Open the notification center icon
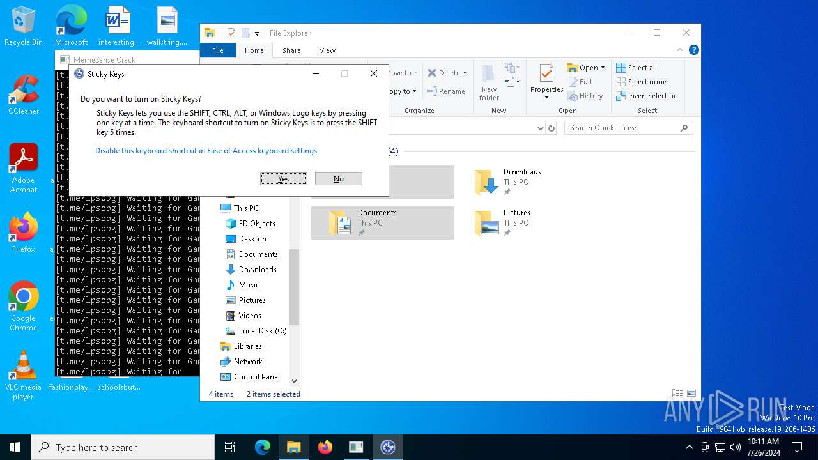Viewport: 818px width, 460px height. pyautogui.click(x=797, y=447)
